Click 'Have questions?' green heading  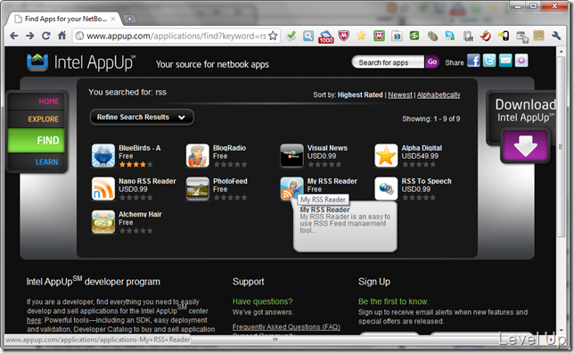point(262,301)
